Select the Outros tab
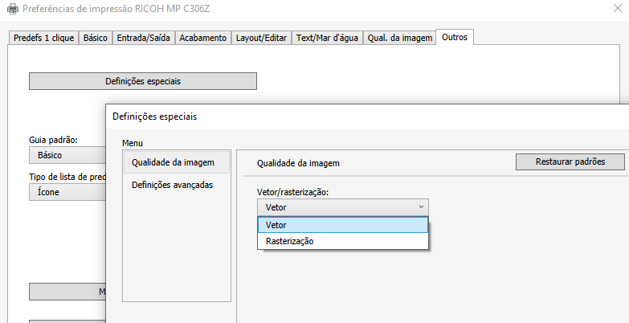This screenshot has height=323, width=629. (455, 37)
